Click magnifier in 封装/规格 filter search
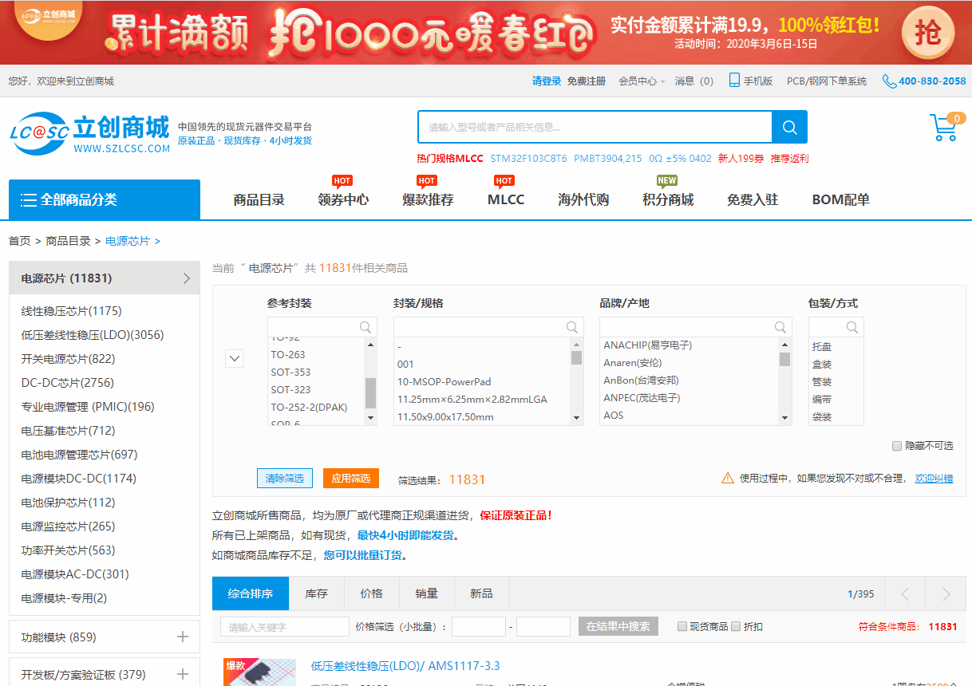972x686 pixels. [x=572, y=327]
